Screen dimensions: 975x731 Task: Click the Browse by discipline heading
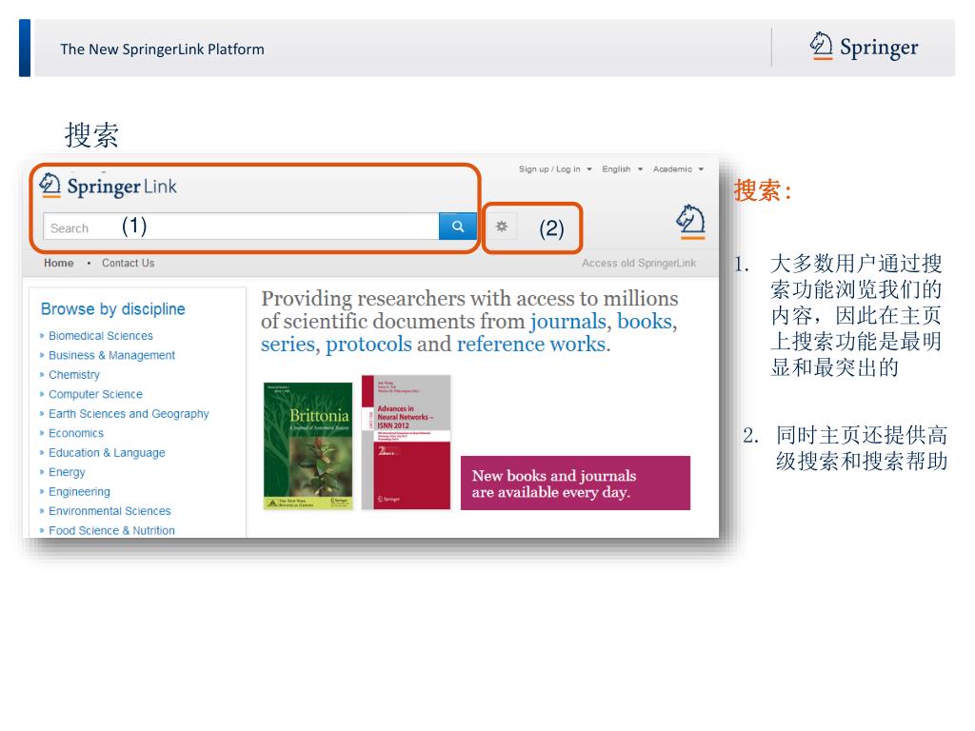[x=112, y=309]
